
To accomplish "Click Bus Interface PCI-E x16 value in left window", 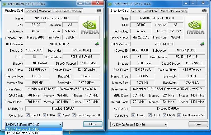I will click(x=81, y=57).
